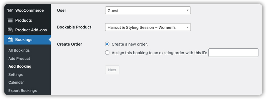
Task: Open the User dropdown showing Guest
Action: click(148, 11)
